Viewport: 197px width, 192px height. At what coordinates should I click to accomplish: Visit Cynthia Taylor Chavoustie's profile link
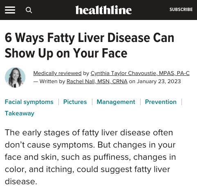[x=140, y=73]
